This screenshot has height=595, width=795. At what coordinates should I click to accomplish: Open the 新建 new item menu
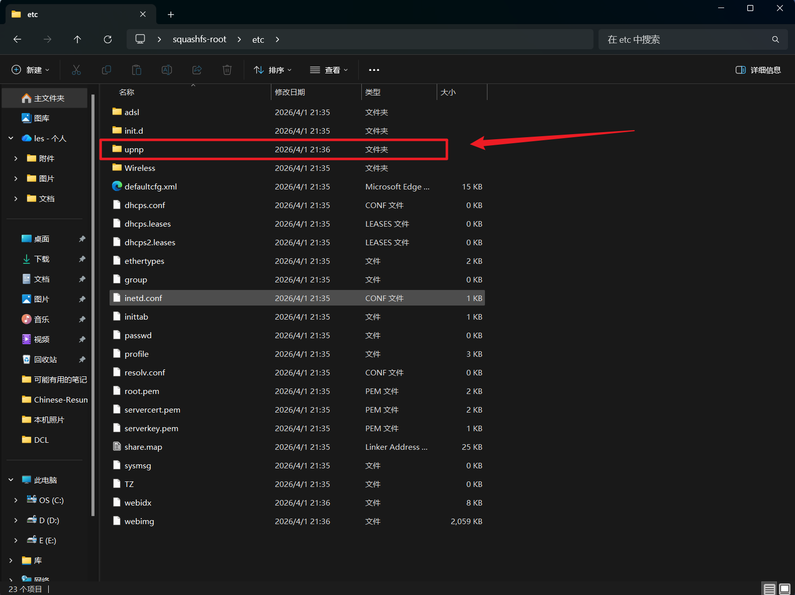click(31, 70)
